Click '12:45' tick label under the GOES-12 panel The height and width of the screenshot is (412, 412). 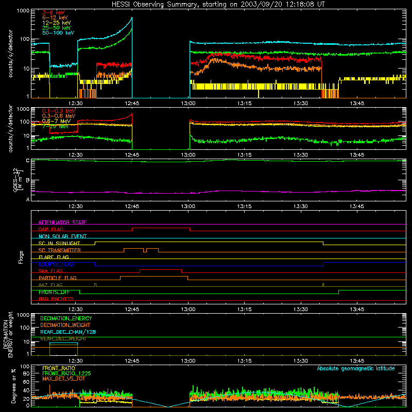132,207
